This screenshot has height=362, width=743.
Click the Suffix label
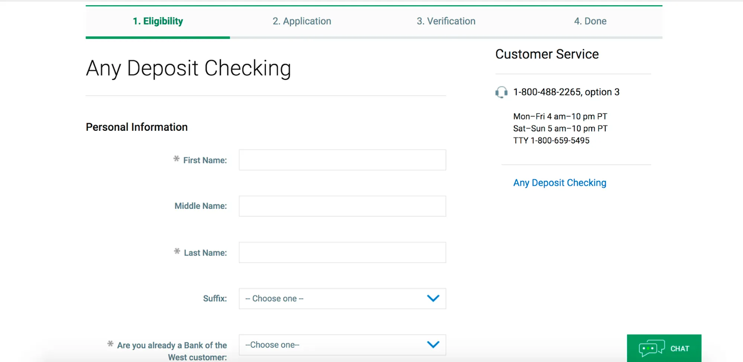pyautogui.click(x=215, y=298)
